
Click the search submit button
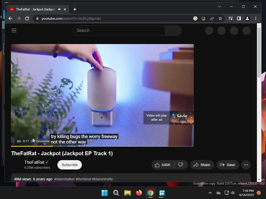(173, 31)
